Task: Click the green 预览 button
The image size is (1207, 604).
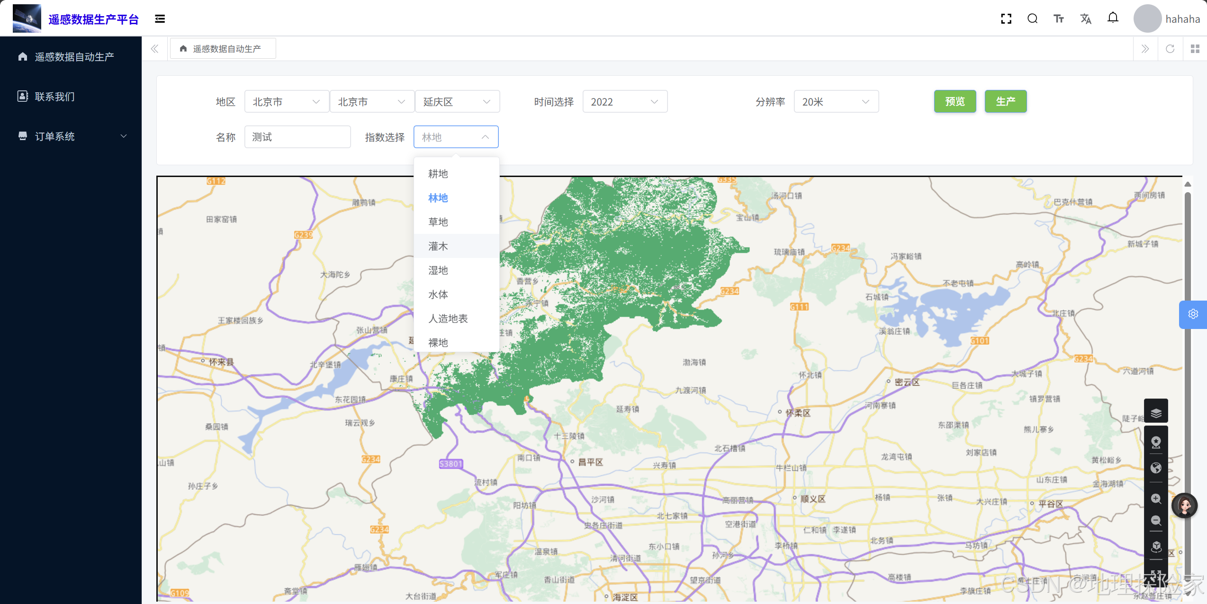Action: coord(955,101)
